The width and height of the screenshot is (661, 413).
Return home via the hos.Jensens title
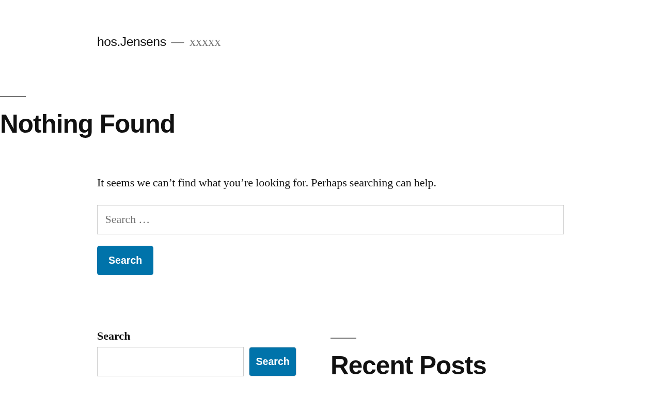point(132,42)
